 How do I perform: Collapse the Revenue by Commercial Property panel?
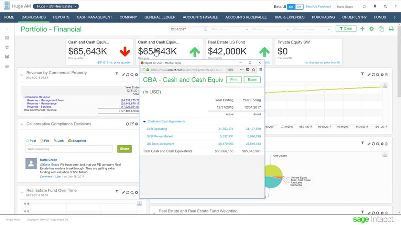point(22,75)
